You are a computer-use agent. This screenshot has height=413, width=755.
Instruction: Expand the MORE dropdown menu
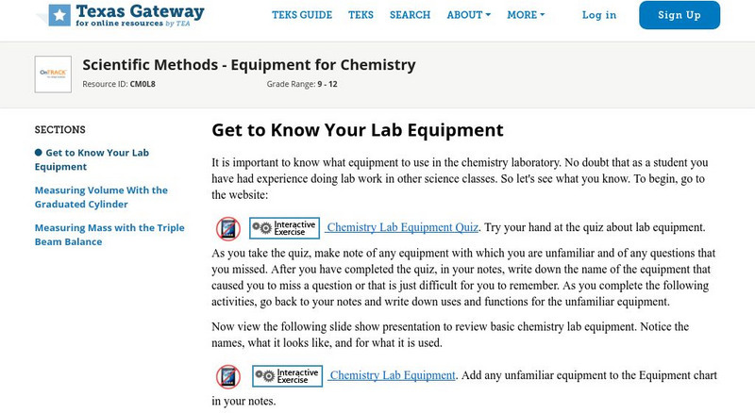pyautogui.click(x=525, y=15)
